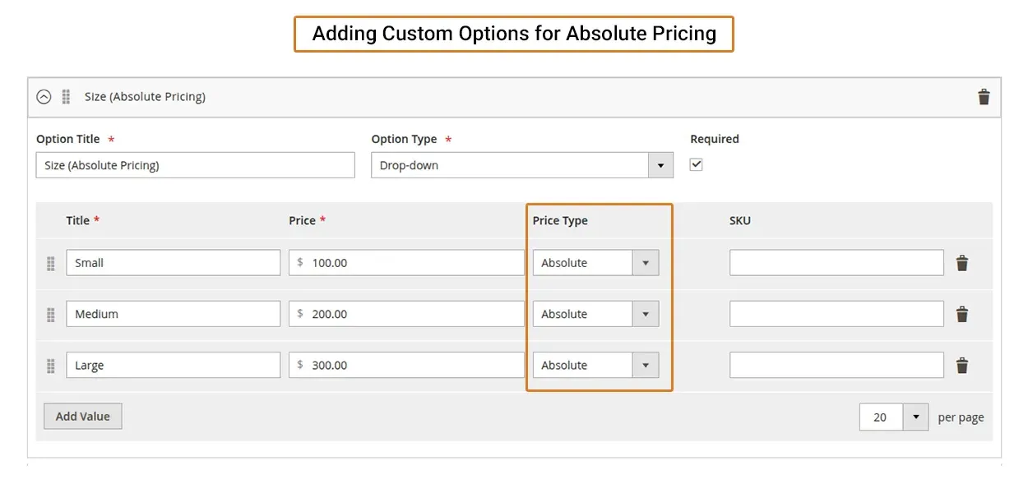
Task: Open the Price Type dropdown for Small
Action: (x=595, y=263)
